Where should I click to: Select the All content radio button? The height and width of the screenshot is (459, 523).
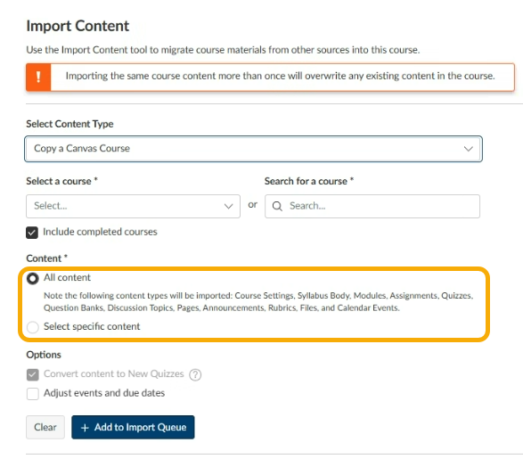click(33, 278)
